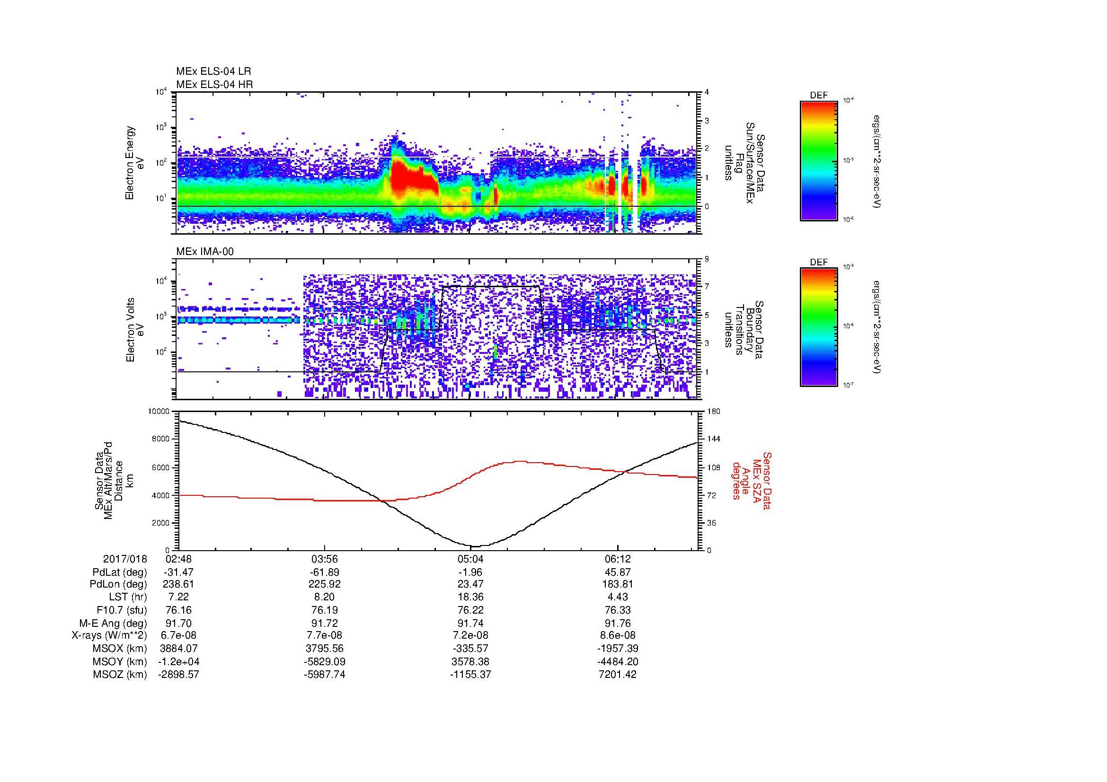This screenshot has width=1107, height=782.
Task: Select the top DEF color bar
Action: (819, 160)
